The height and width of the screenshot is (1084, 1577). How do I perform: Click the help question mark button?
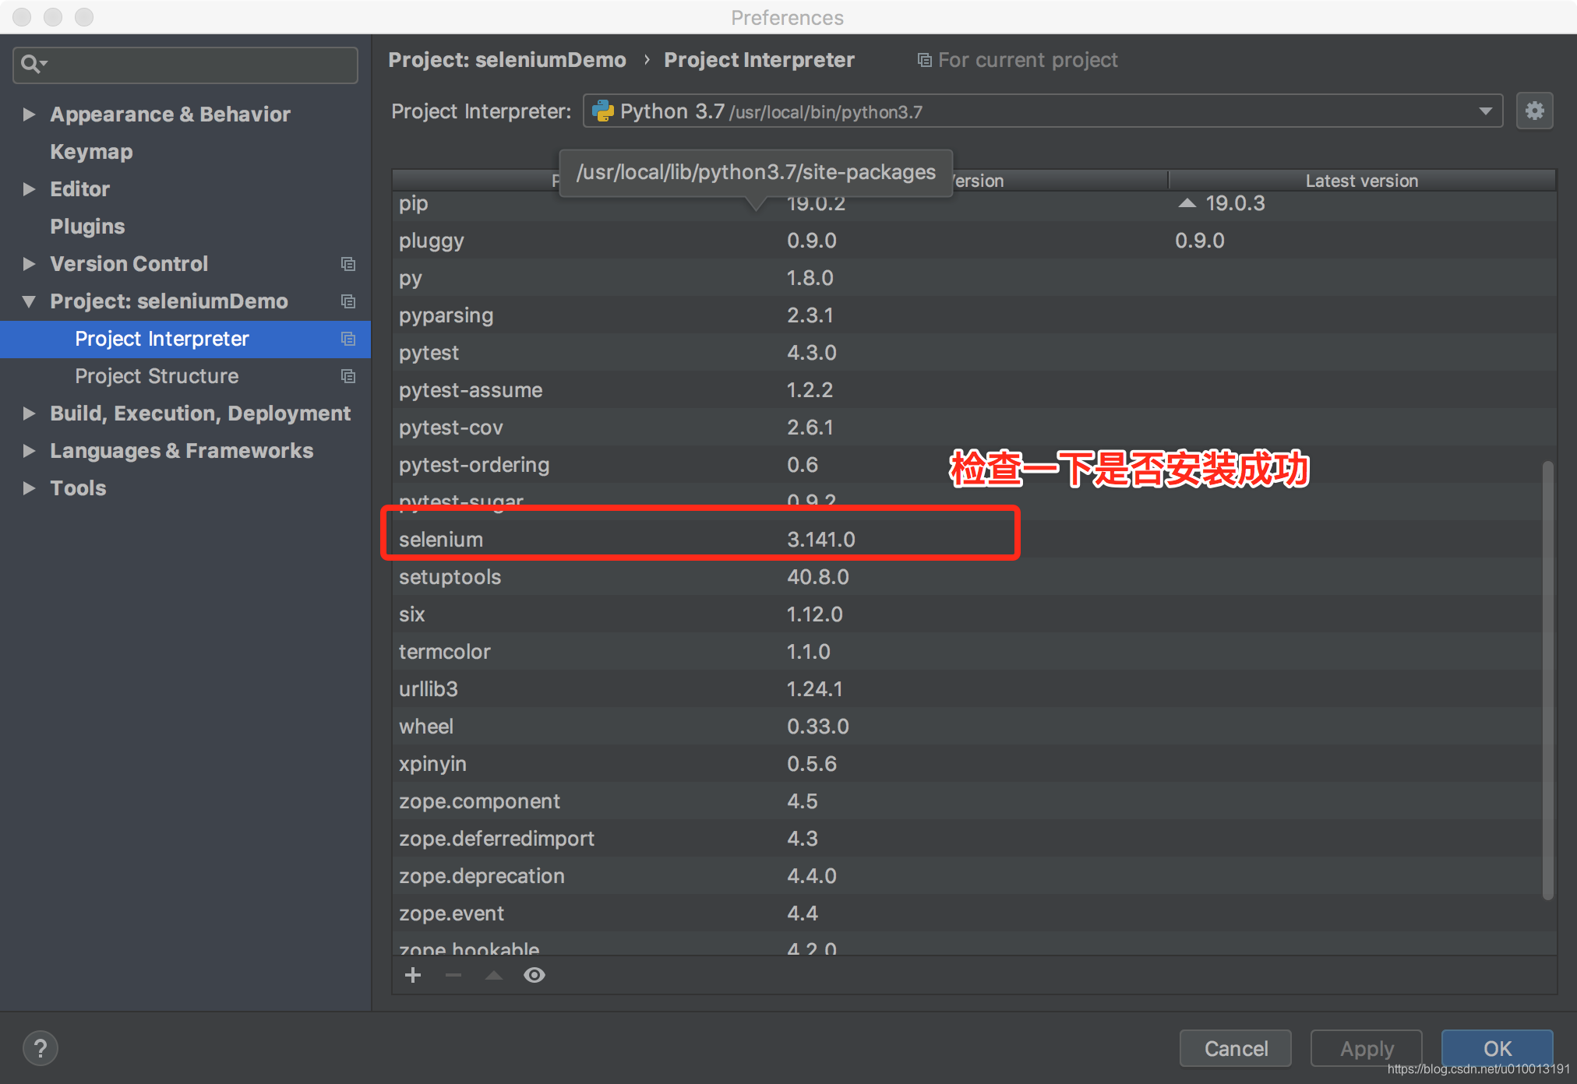(x=41, y=1048)
